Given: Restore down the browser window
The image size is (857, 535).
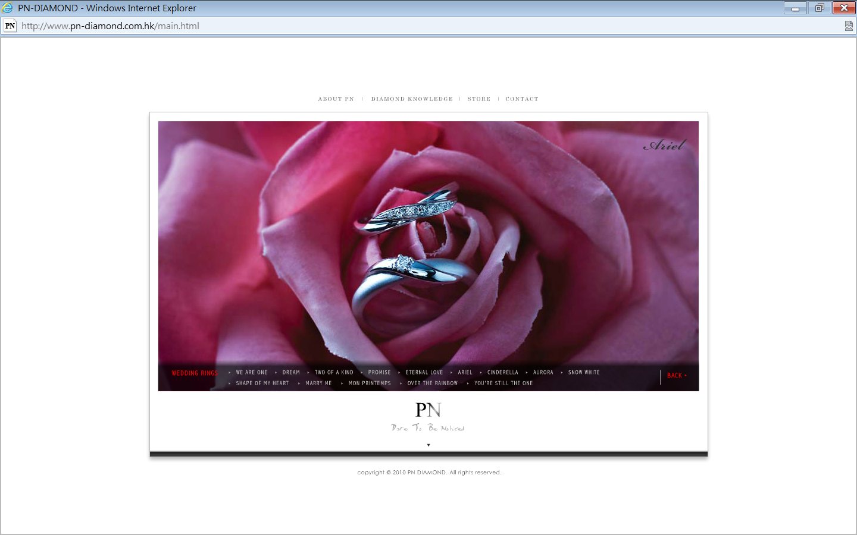Looking at the screenshot, I should click(x=820, y=8).
